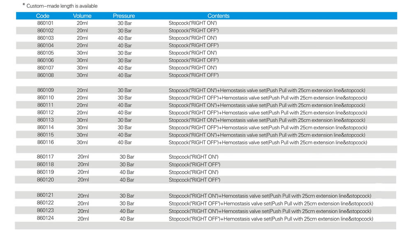
Task: Select product code 860101
Action: click(45, 23)
